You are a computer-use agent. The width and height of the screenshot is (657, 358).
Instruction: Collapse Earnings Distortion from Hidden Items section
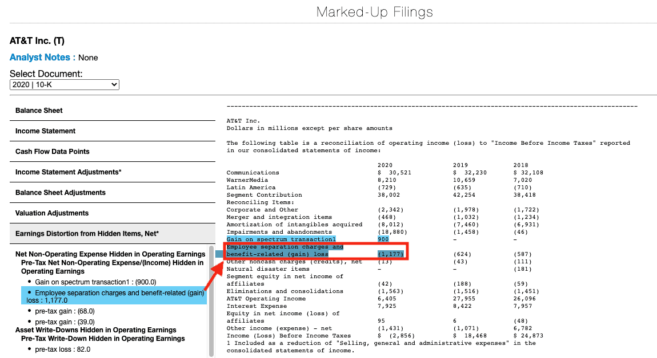pos(113,233)
